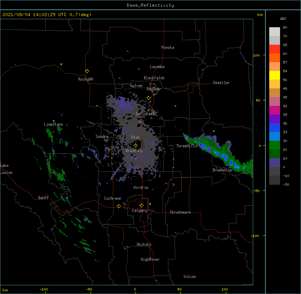Click the Stettler city label
Screen dimensions: 301x294
tap(221, 83)
